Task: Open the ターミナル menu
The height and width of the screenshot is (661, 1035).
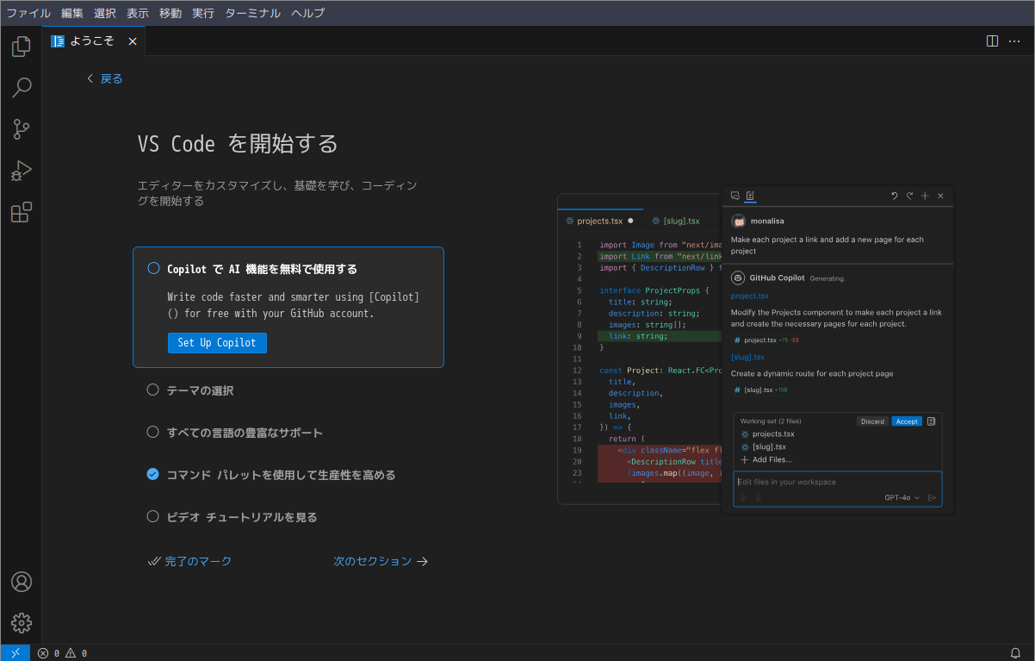Action: coord(253,13)
